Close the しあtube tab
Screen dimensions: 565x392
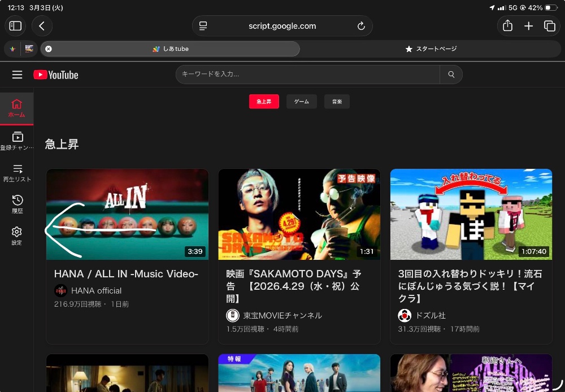click(x=49, y=49)
